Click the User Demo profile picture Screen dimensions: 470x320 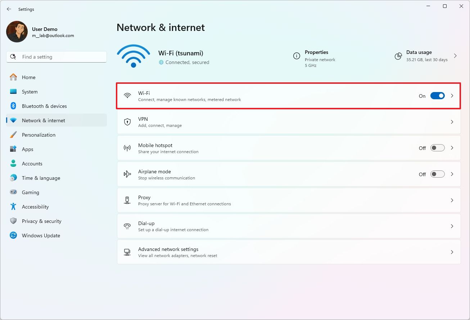point(17,32)
